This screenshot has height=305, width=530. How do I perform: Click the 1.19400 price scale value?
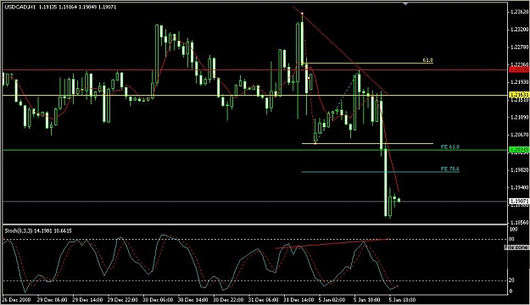pos(519,187)
